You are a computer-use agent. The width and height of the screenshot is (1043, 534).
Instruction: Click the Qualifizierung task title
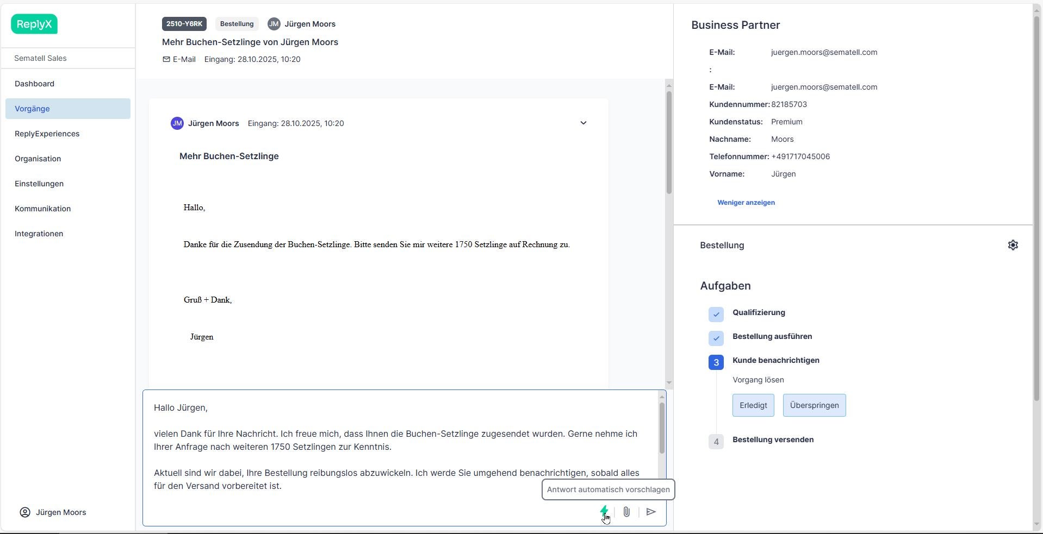click(x=759, y=312)
